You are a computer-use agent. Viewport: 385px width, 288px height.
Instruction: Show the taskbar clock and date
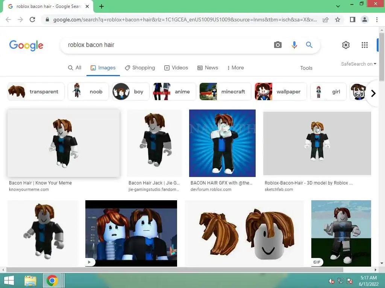pyautogui.click(x=368, y=281)
